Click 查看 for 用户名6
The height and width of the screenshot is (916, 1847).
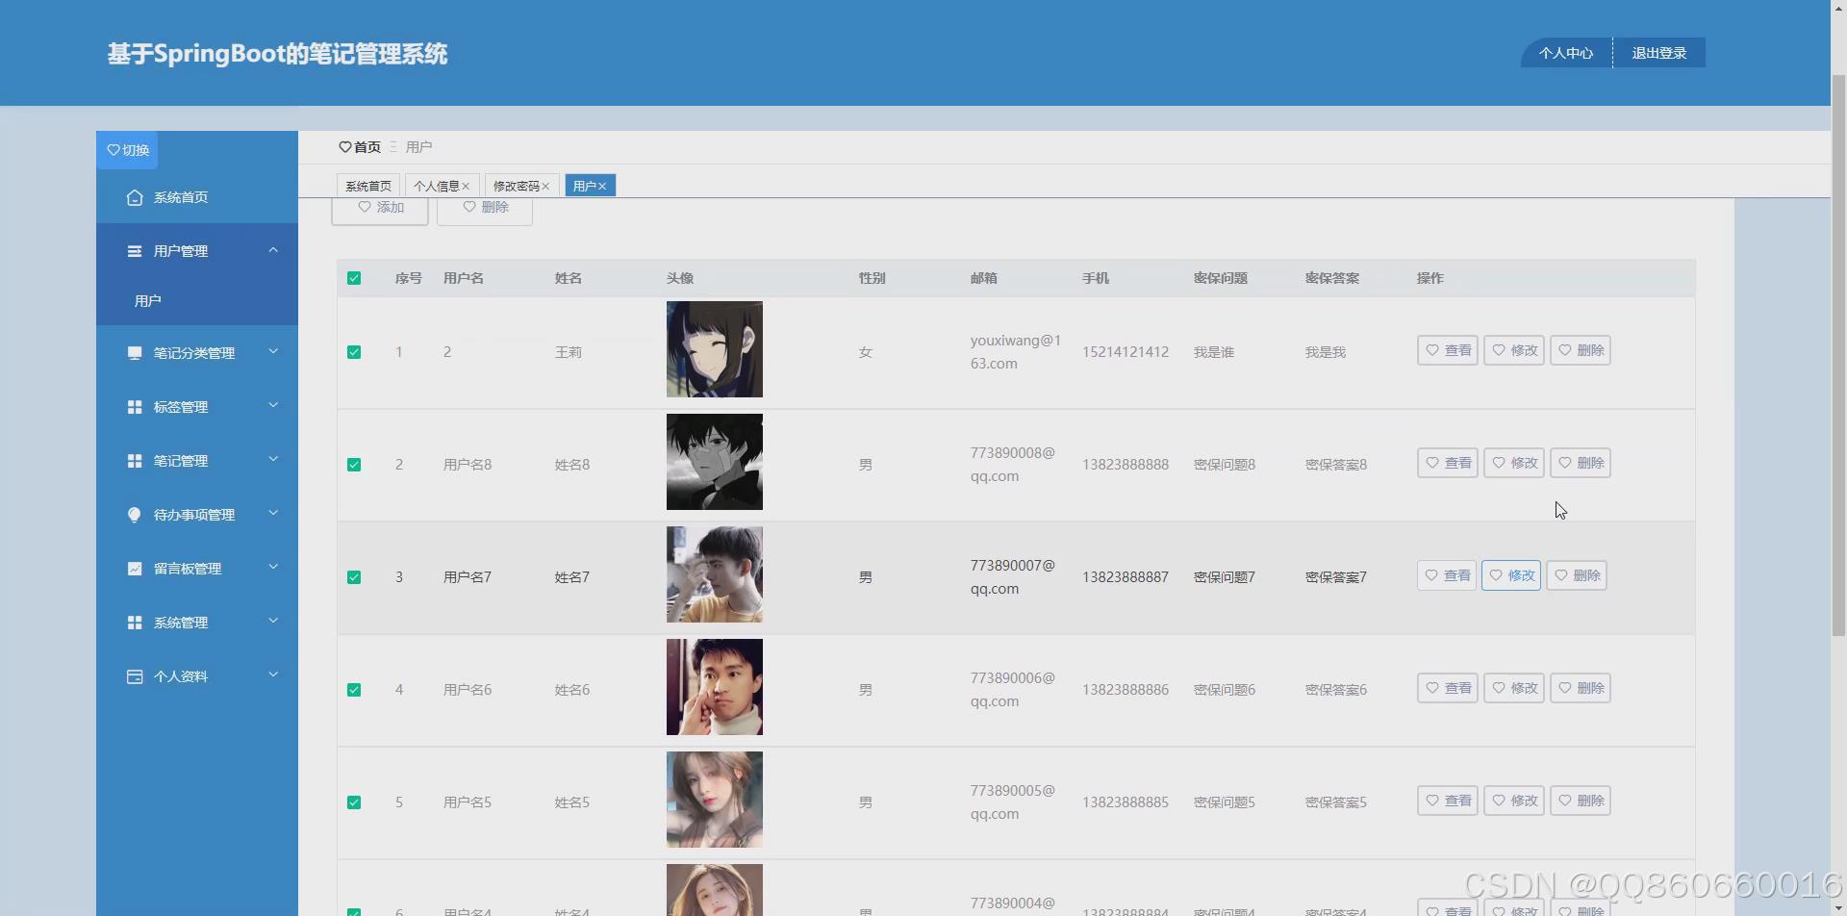coord(1448,688)
